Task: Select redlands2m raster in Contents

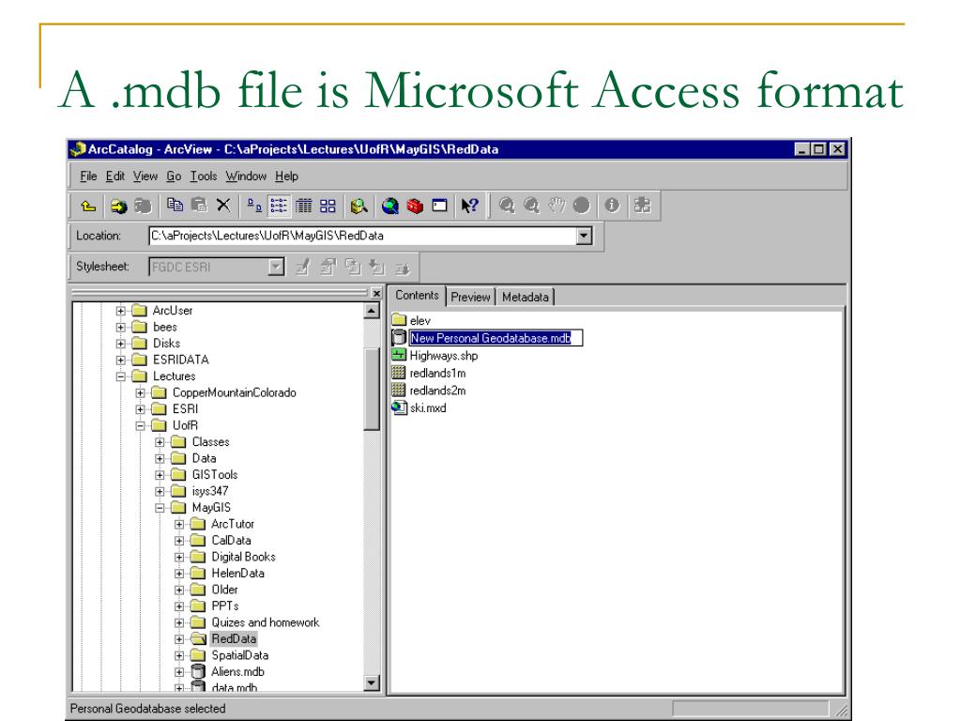Action: (x=437, y=391)
